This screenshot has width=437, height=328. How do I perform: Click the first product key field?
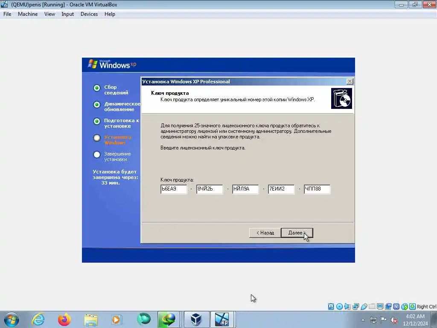point(174,189)
